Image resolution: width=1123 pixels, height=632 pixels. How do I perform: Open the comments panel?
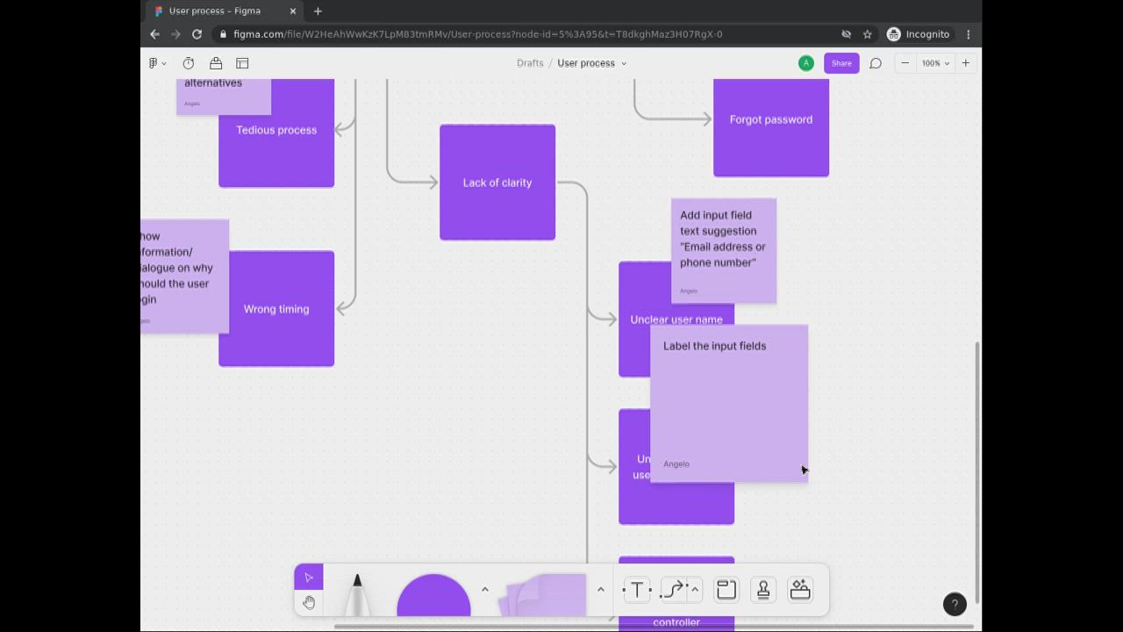[x=875, y=63]
